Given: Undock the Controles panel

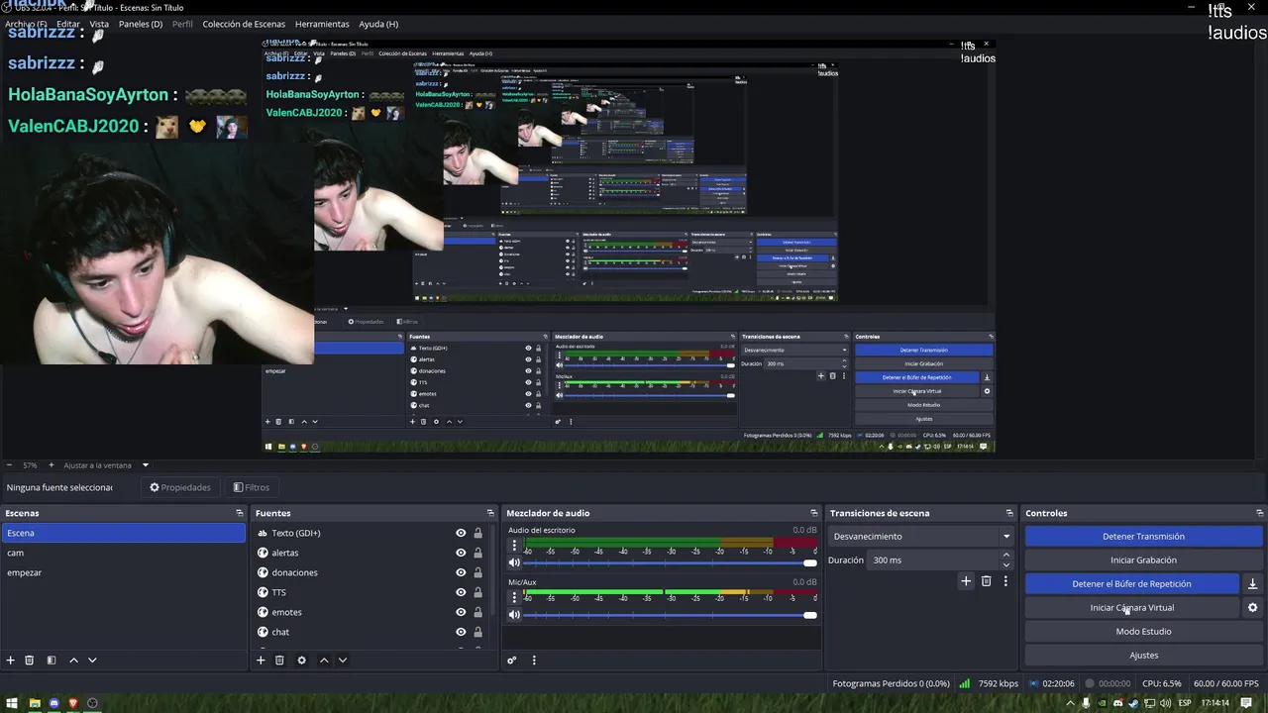Looking at the screenshot, I should click(x=1260, y=513).
